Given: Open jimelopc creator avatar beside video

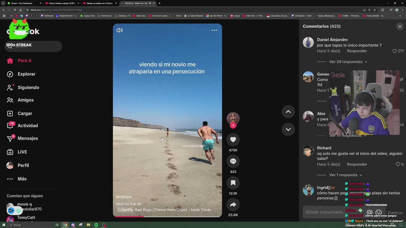Looking at the screenshot, I should [233, 118].
